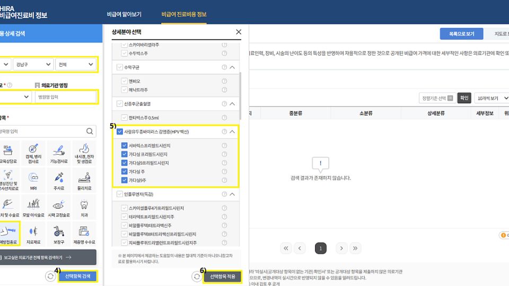Click the 기능검사료 category icon
The image size is (509, 286).
pyautogui.click(x=59, y=152)
